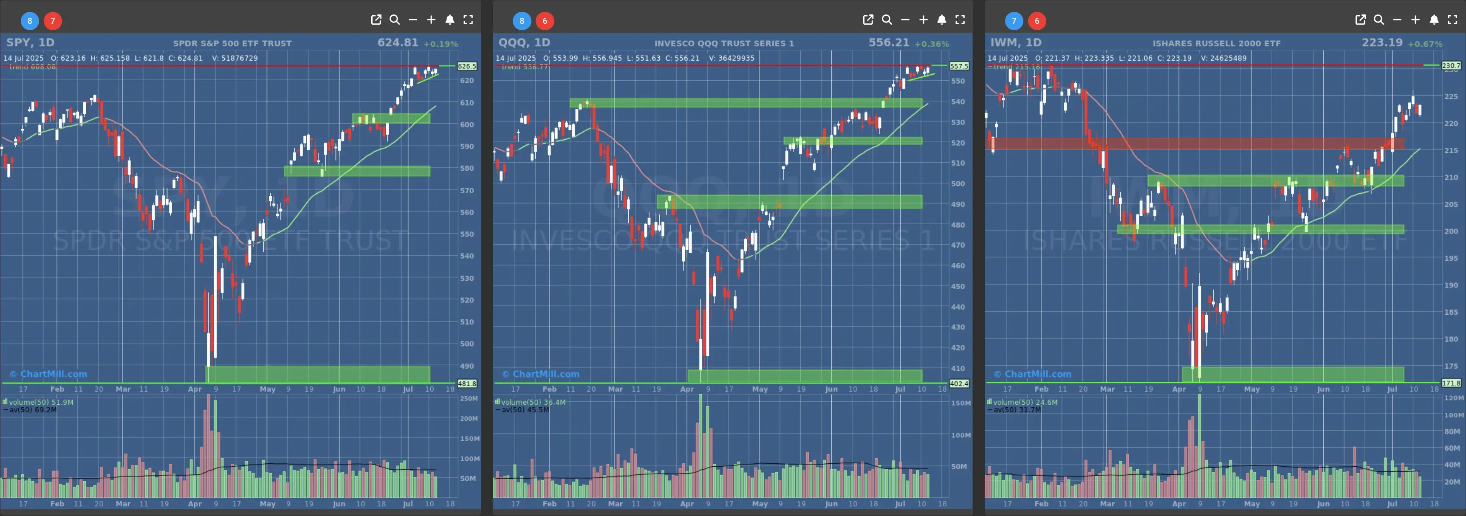Image resolution: width=1466 pixels, height=516 pixels.
Task: Click SPY support price tag 481.8
Action: 467,384
